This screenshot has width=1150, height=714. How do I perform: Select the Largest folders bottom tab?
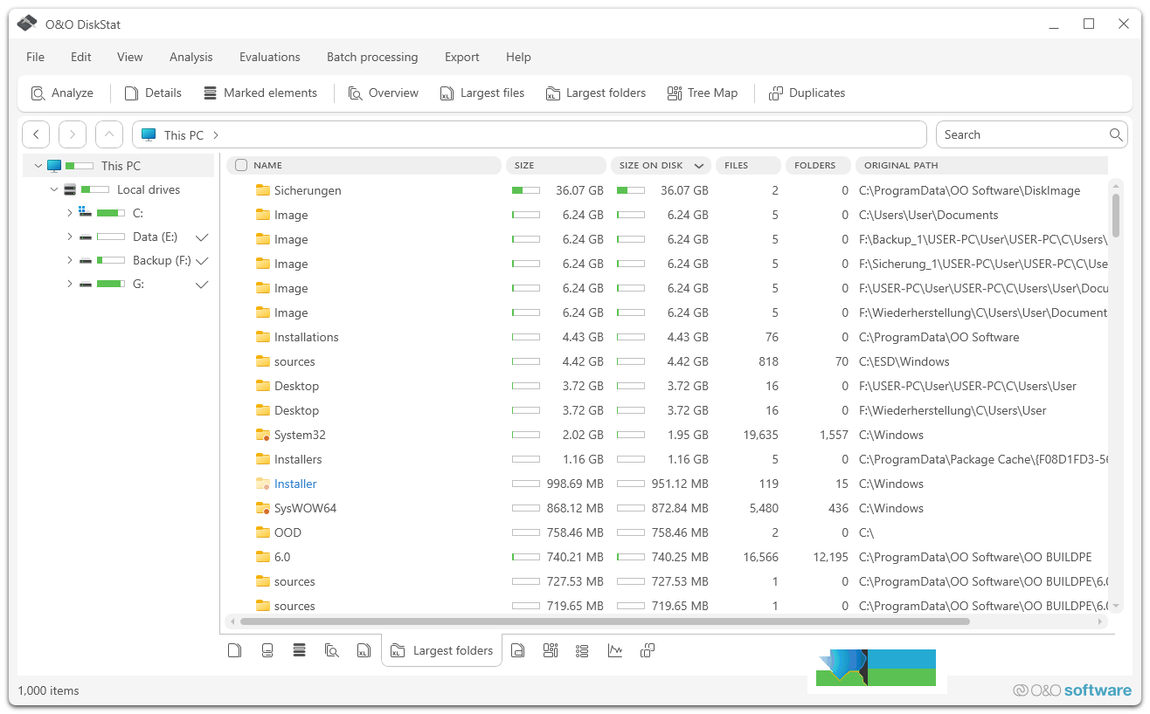pyautogui.click(x=442, y=650)
